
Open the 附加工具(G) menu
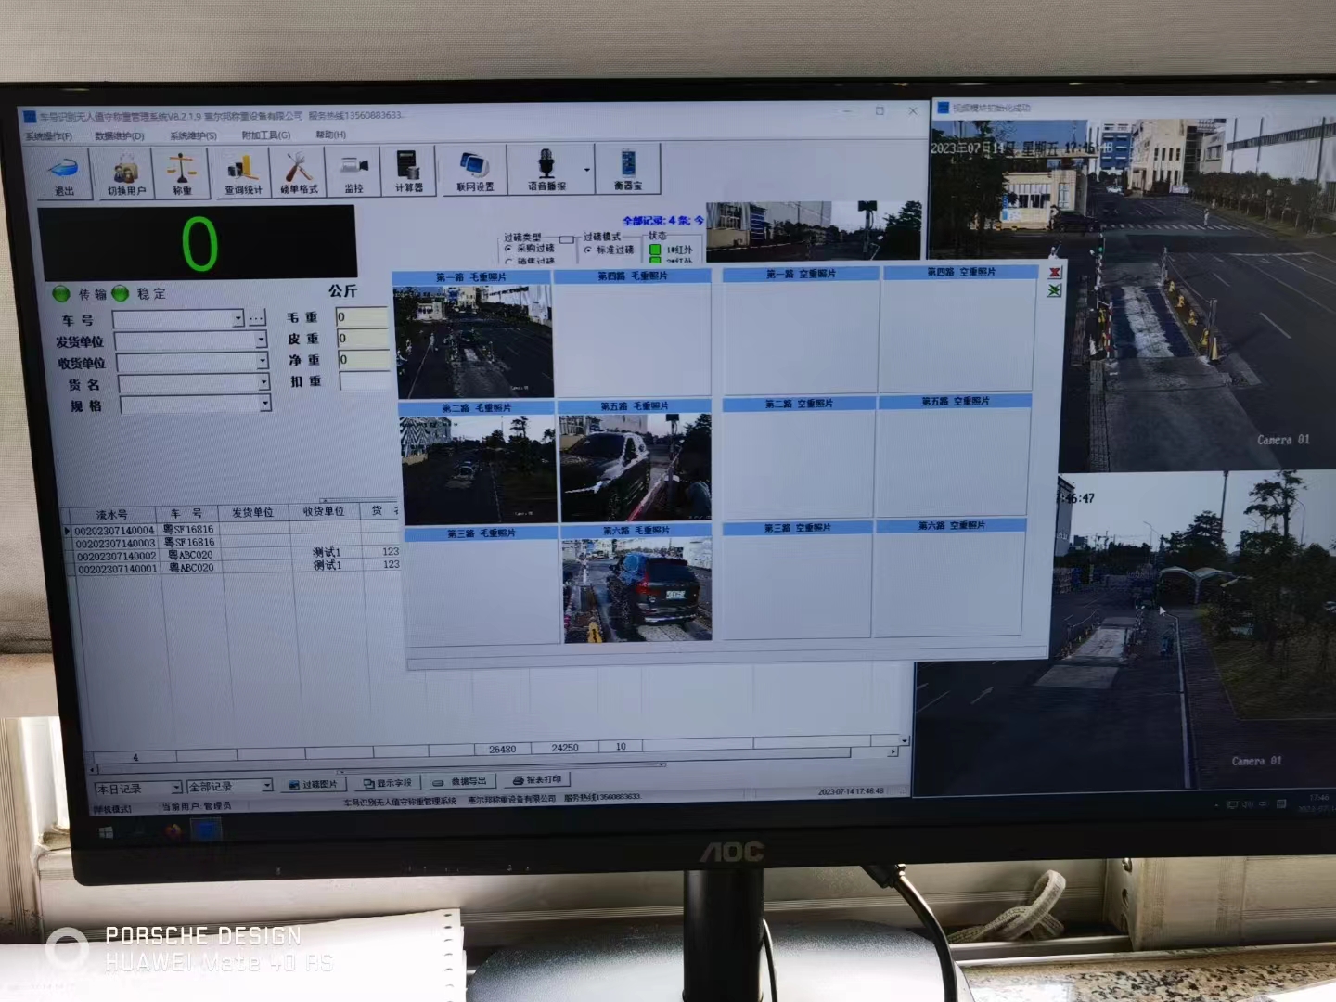tap(265, 135)
